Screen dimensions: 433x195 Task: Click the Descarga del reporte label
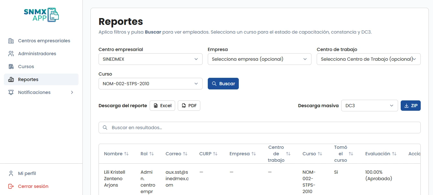tap(123, 106)
